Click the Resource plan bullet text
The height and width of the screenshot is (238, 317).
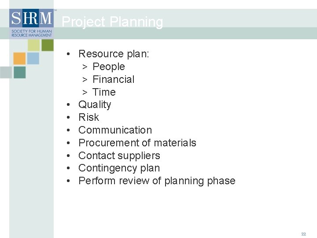coord(114,54)
